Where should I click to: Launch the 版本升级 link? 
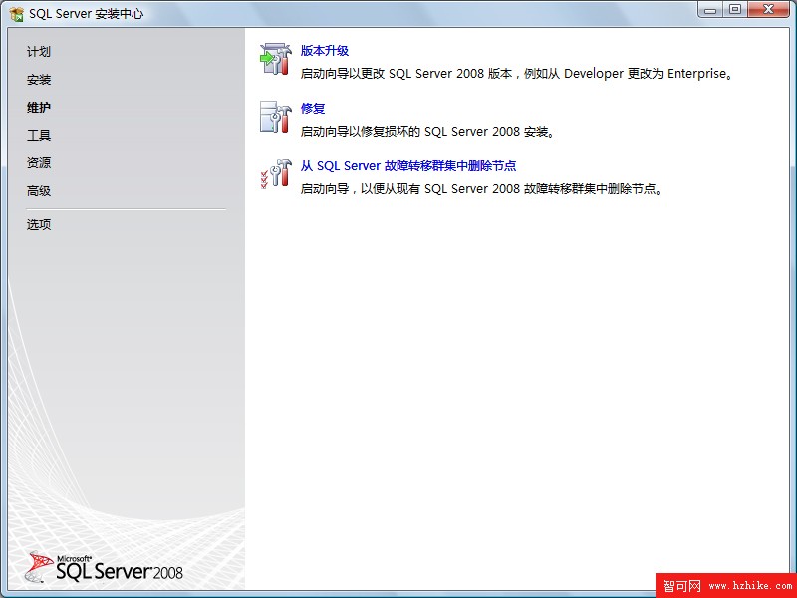pyautogui.click(x=325, y=51)
